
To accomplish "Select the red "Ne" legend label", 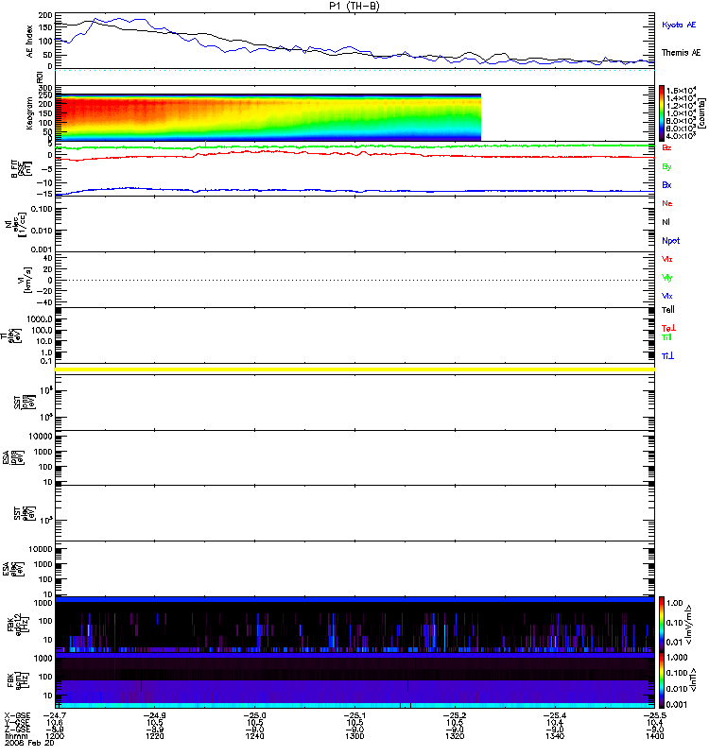I will click(667, 203).
